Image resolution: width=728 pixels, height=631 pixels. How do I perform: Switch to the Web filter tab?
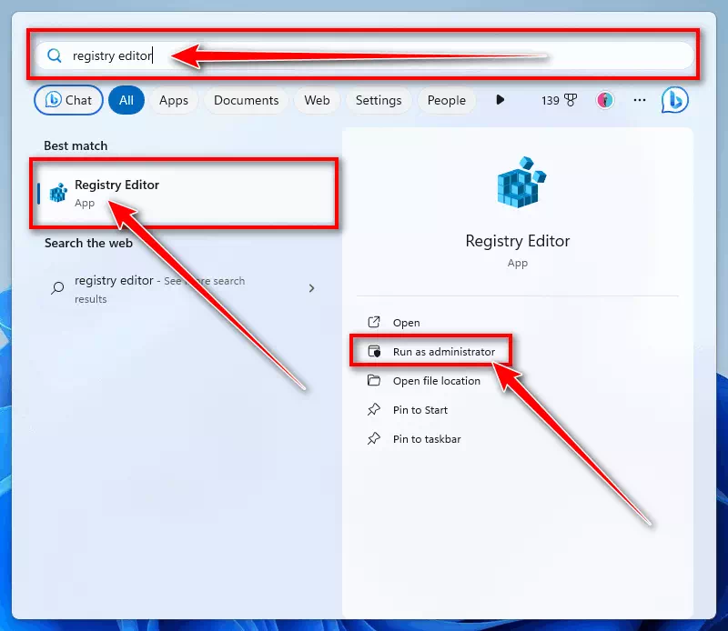317,100
